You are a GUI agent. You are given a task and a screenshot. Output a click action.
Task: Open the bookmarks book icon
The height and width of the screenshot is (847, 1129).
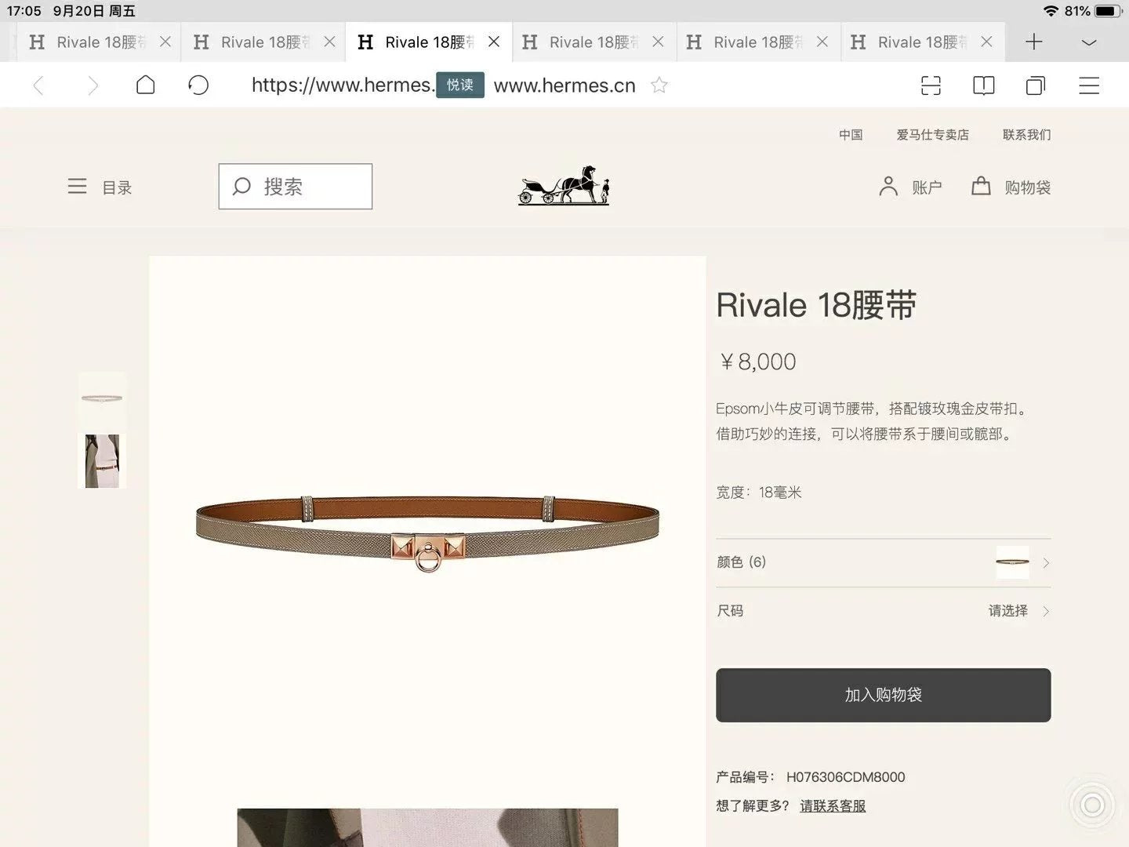(x=983, y=85)
